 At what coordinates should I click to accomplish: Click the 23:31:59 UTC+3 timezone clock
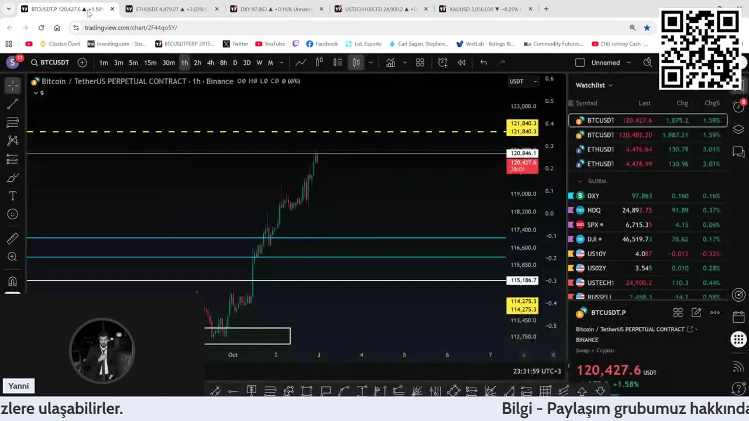(x=537, y=371)
